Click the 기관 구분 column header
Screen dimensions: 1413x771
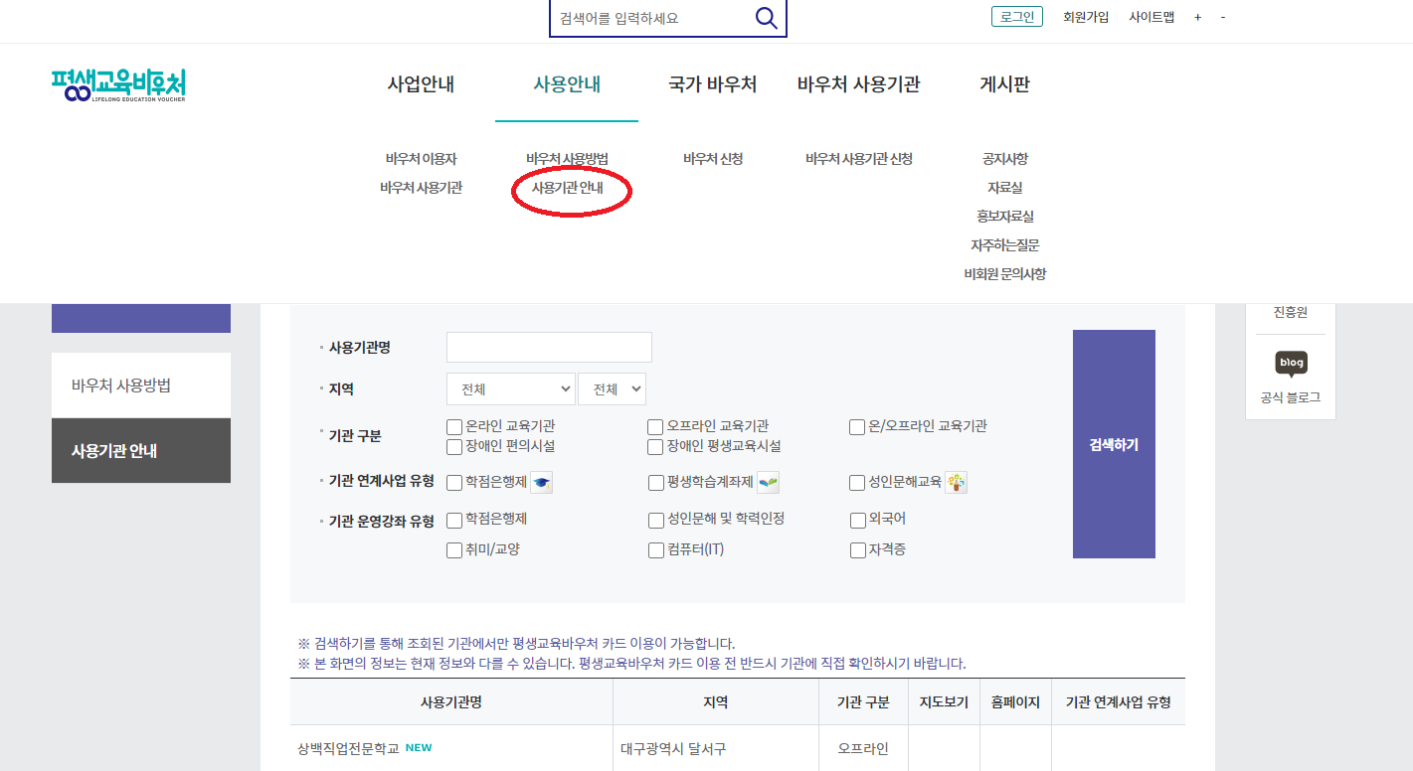[862, 702]
